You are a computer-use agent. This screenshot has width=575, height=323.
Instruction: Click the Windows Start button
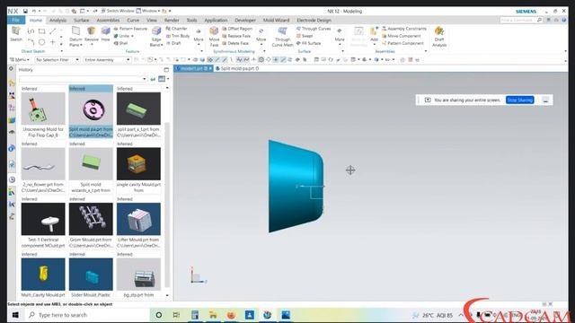[x=15, y=315]
